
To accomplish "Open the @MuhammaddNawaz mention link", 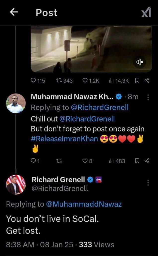I will [x=84, y=204].
